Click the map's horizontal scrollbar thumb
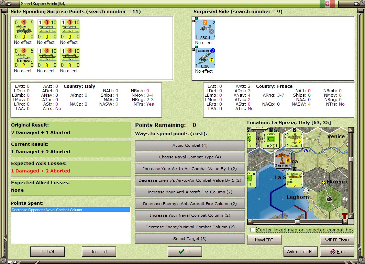The image size is (365, 264). coord(297,221)
